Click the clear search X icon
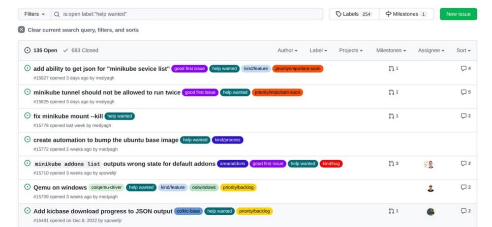This screenshot has height=227, width=492. point(21,30)
